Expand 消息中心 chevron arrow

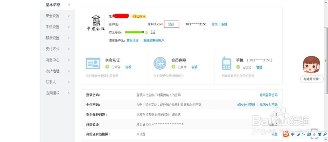69,60
